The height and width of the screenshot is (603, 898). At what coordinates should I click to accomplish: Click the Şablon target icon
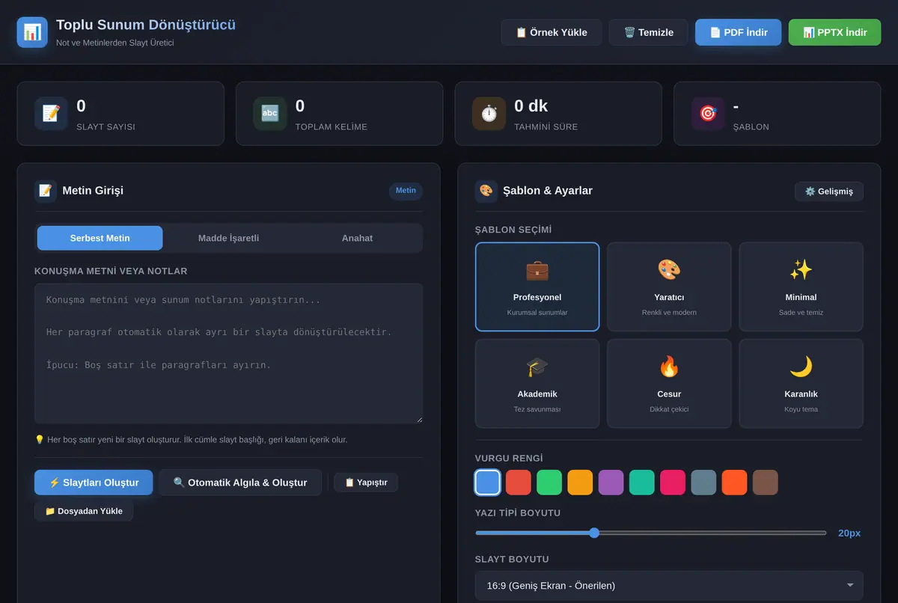[x=708, y=114]
